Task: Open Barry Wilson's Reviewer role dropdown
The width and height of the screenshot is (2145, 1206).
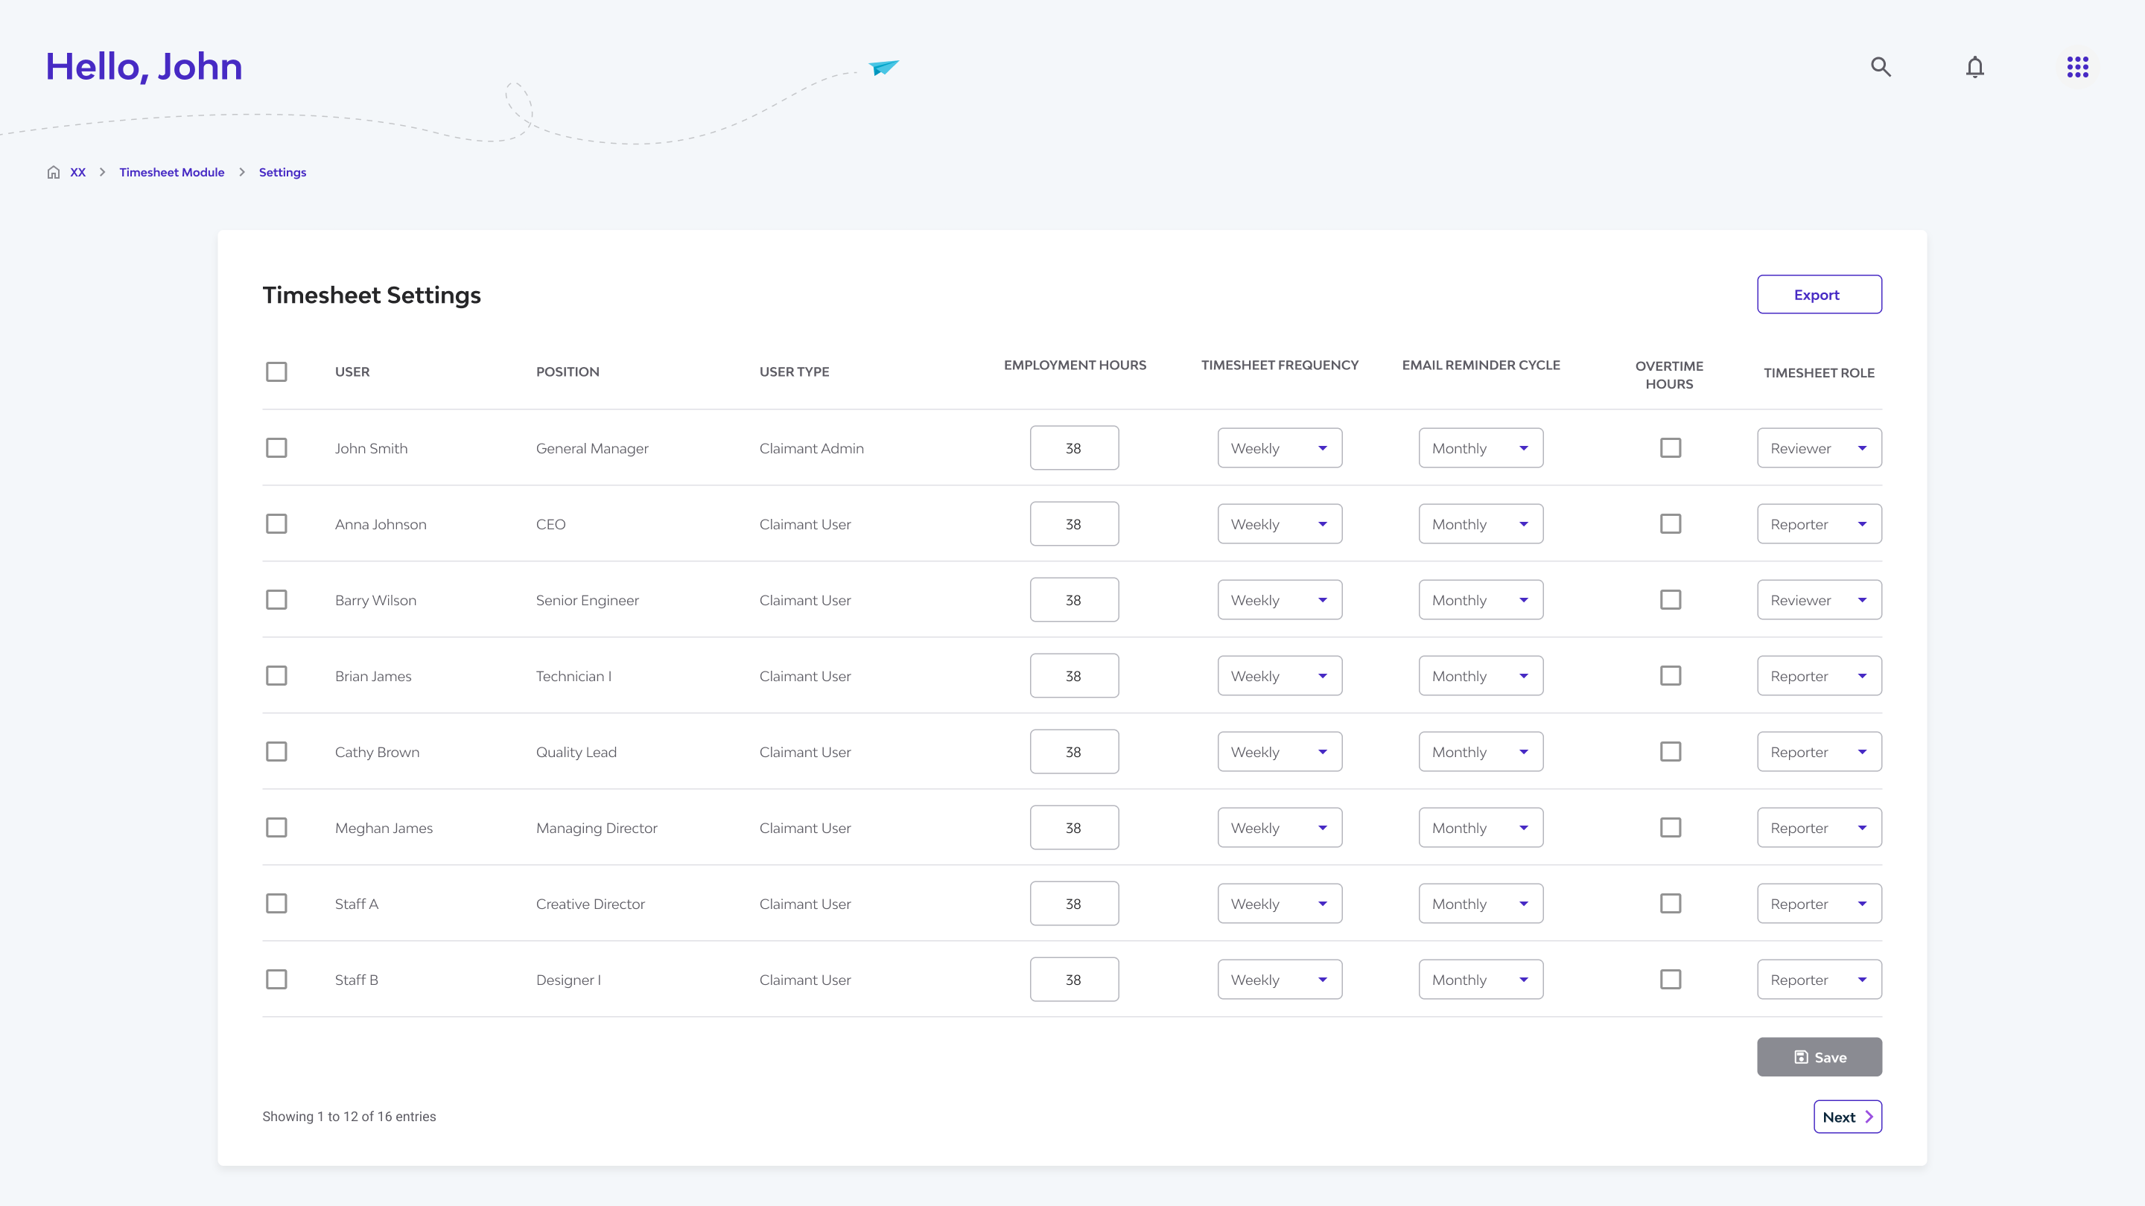Action: 1819,600
